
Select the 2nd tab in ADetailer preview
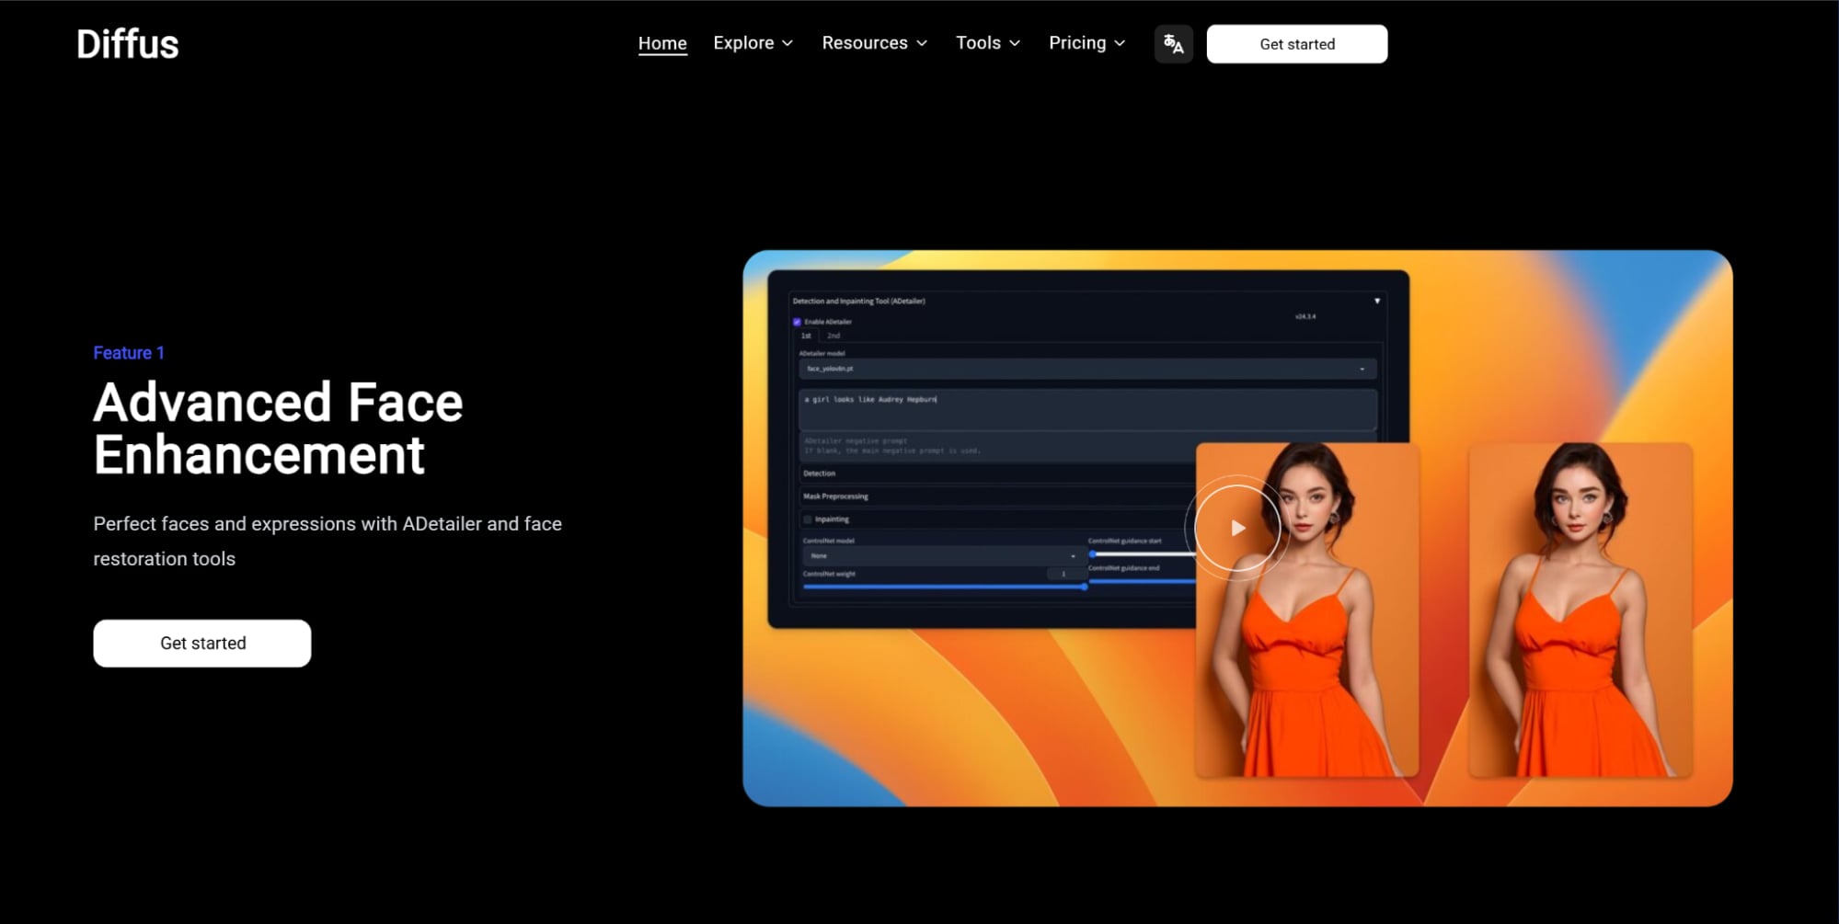833,336
